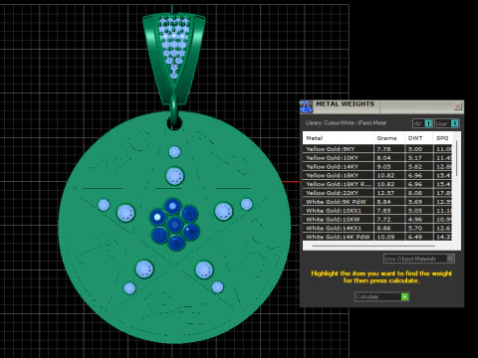Select the Yellow Gold:10KY row
The height and width of the screenshot is (358, 478).
coord(377,158)
